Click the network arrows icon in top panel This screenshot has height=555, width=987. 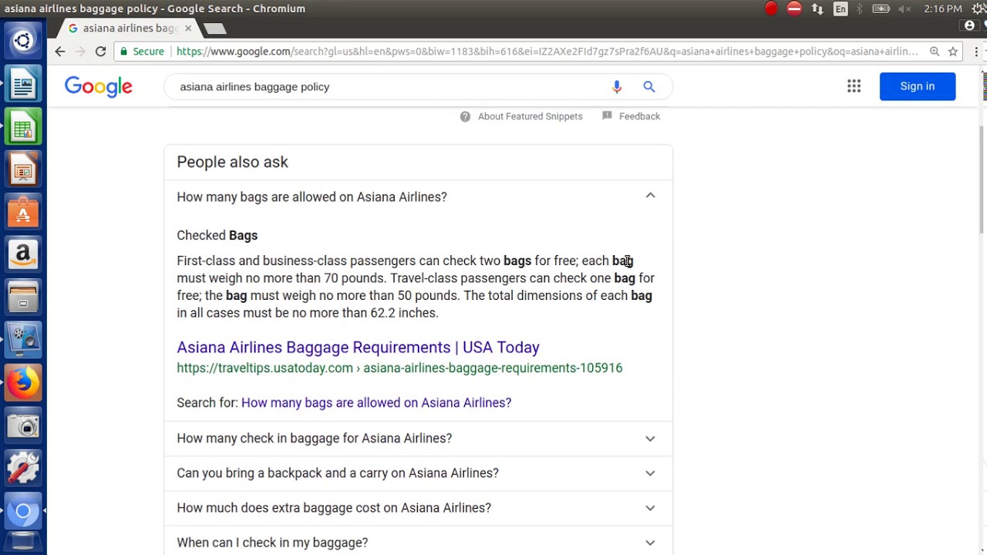817,8
